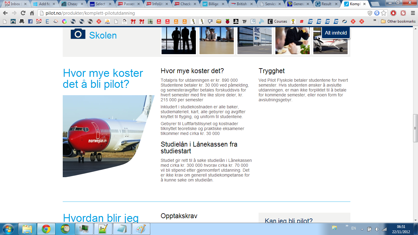The width and height of the screenshot is (418, 235).
Task: Open the Raspberry Pi bookmark
Action: tap(227, 21)
